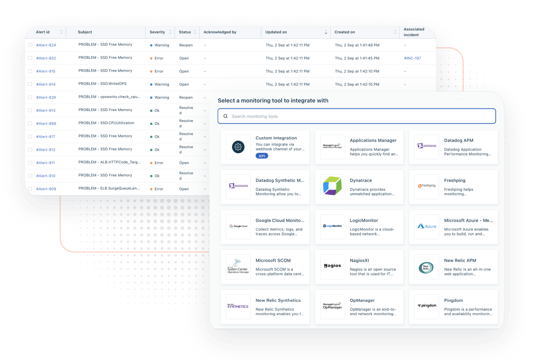Viewport: 548px width, 360px height.
Task: Select the Freshping card title
Action: click(x=455, y=180)
